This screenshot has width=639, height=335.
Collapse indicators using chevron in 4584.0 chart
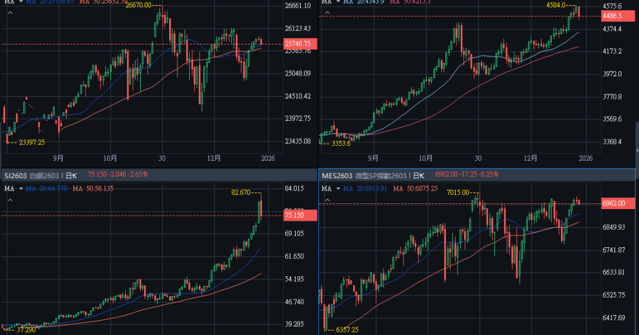tap(336, 2)
